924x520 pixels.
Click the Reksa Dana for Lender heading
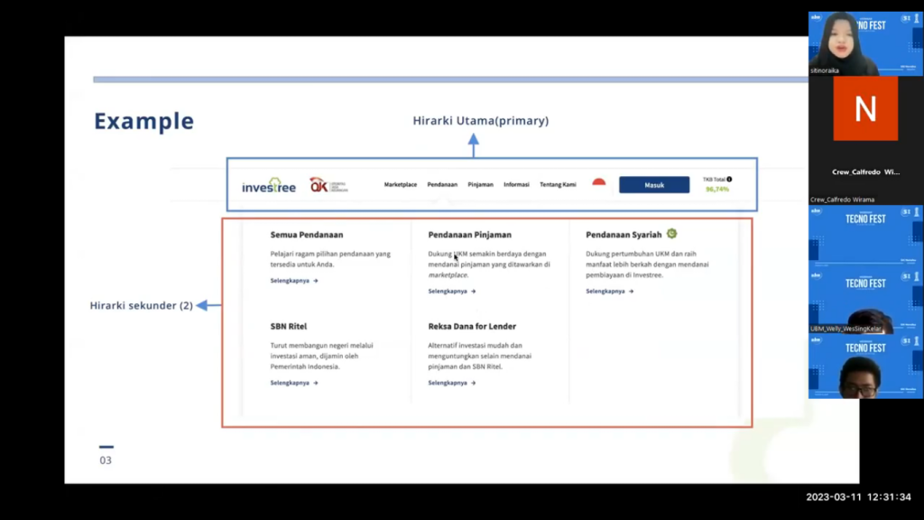(472, 326)
